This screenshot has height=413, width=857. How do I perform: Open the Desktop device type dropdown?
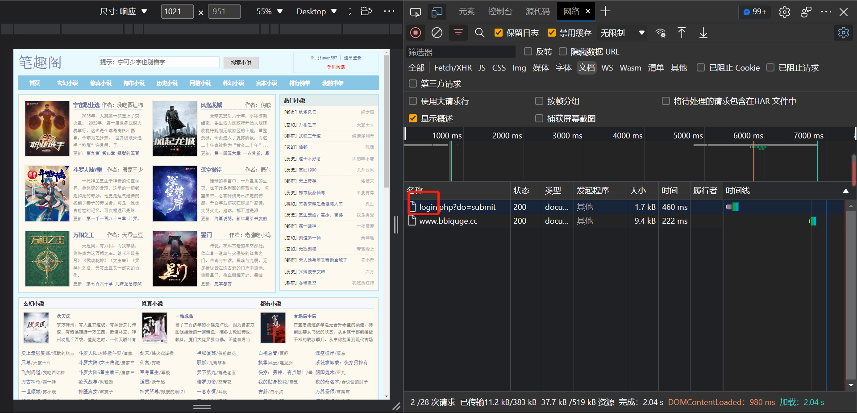pyautogui.click(x=317, y=11)
